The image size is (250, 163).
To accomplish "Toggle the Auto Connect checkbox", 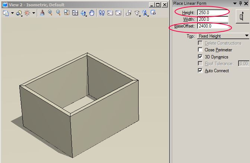I will (200, 71).
